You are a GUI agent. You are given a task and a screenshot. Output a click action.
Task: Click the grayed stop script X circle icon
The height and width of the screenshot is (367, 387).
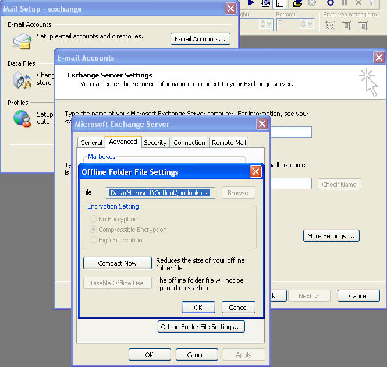click(x=312, y=3)
